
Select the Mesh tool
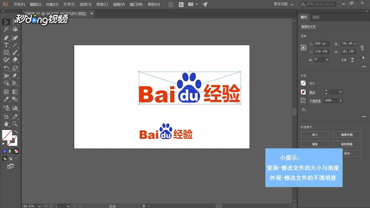pyautogui.click(x=6, y=92)
